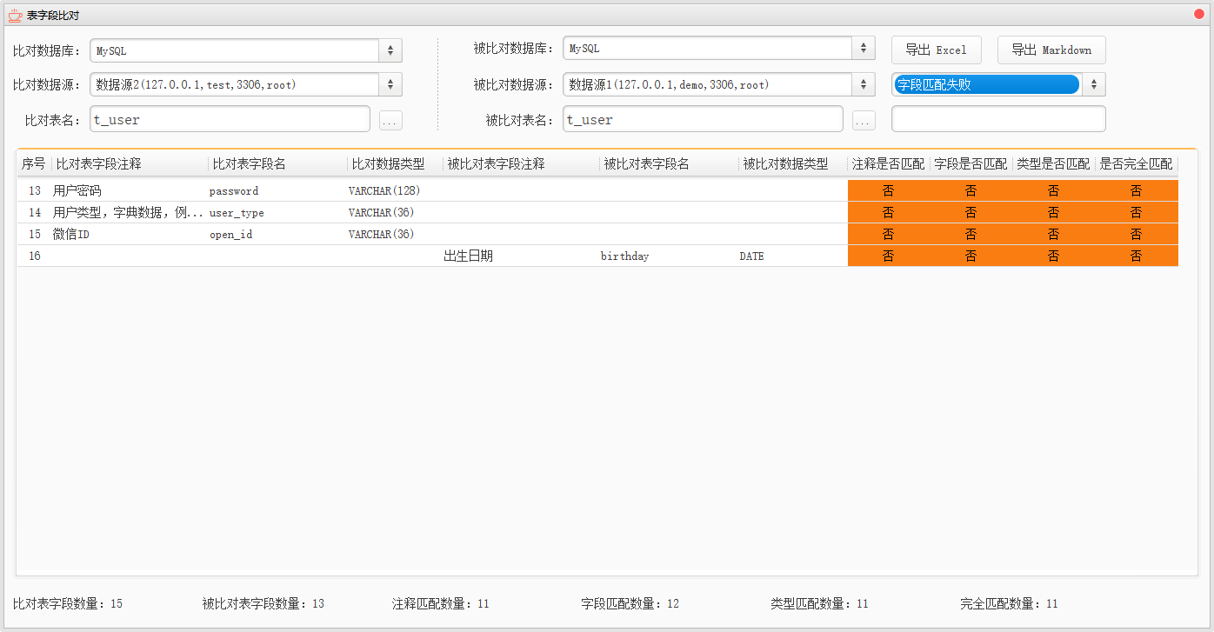Click the Java coffee cup title icon

coord(15,16)
